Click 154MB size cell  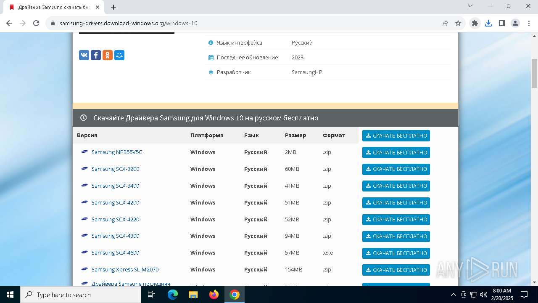point(293,269)
